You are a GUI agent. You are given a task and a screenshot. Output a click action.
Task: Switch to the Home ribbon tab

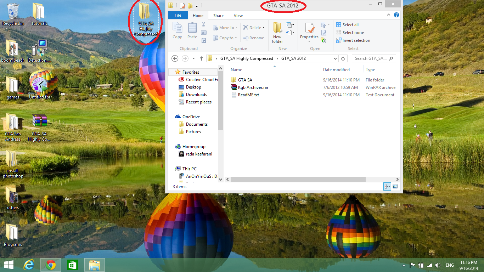point(198,16)
